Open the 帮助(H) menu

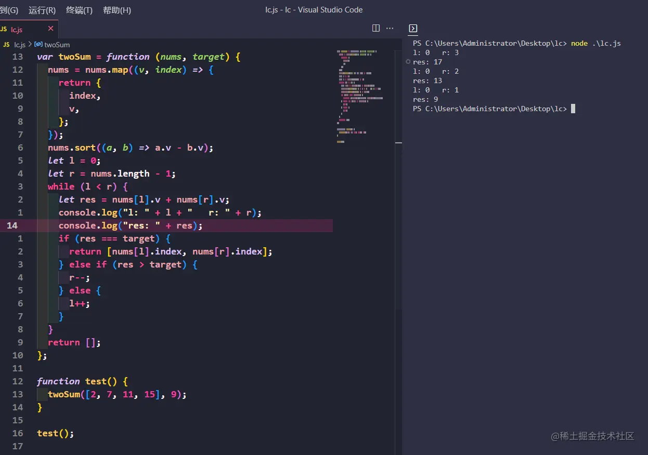[x=117, y=10]
